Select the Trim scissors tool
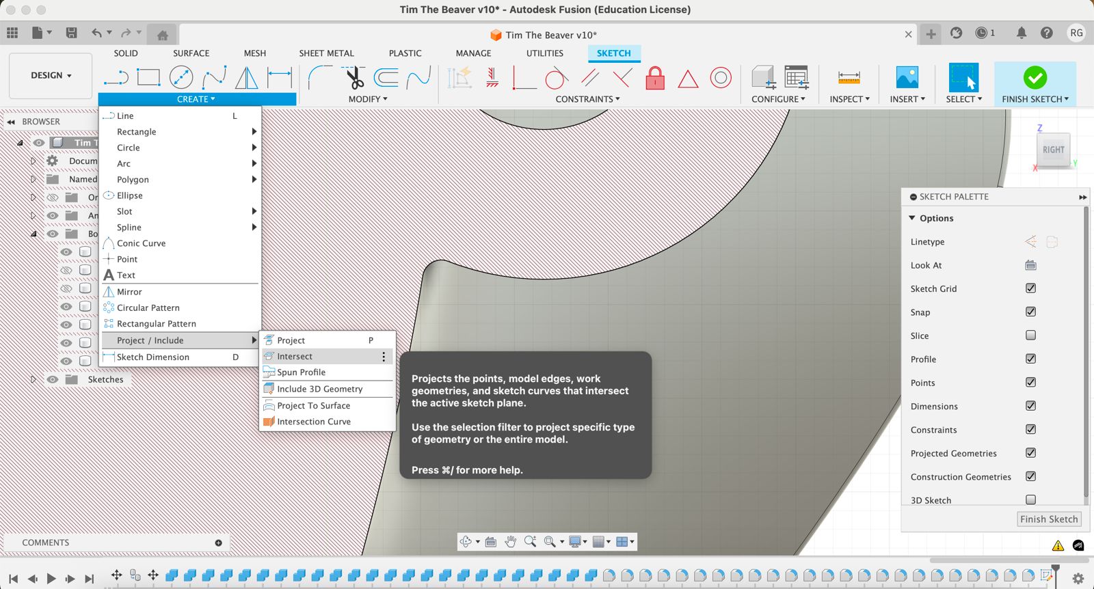 355,78
